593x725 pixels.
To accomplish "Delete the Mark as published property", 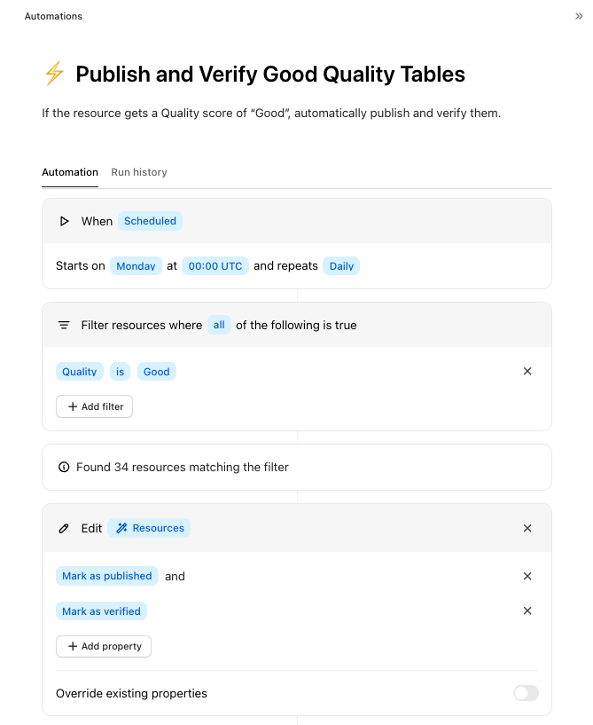I will point(527,576).
